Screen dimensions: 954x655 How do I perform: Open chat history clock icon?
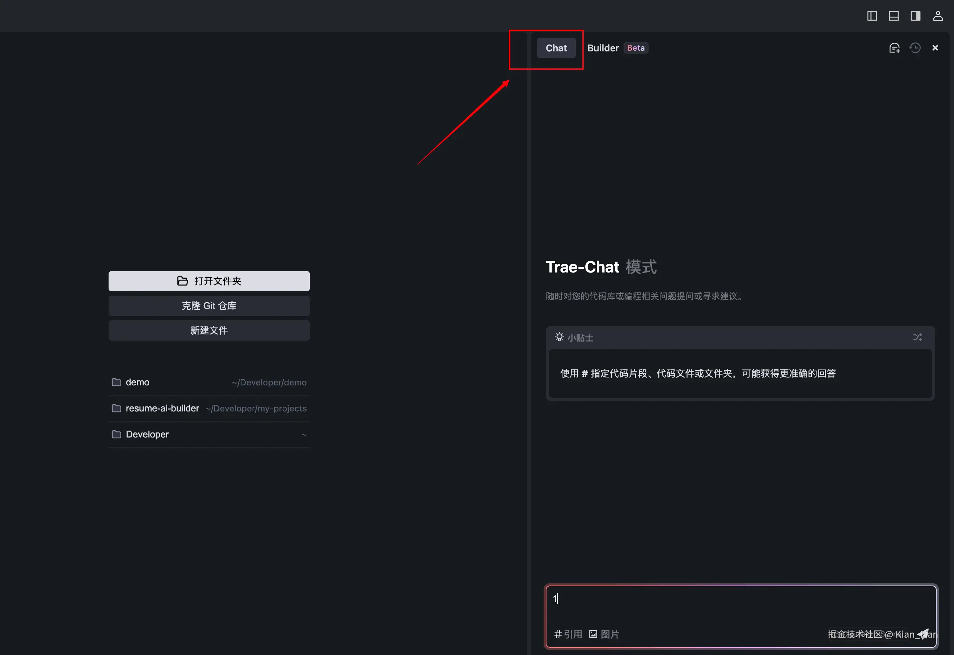click(915, 48)
